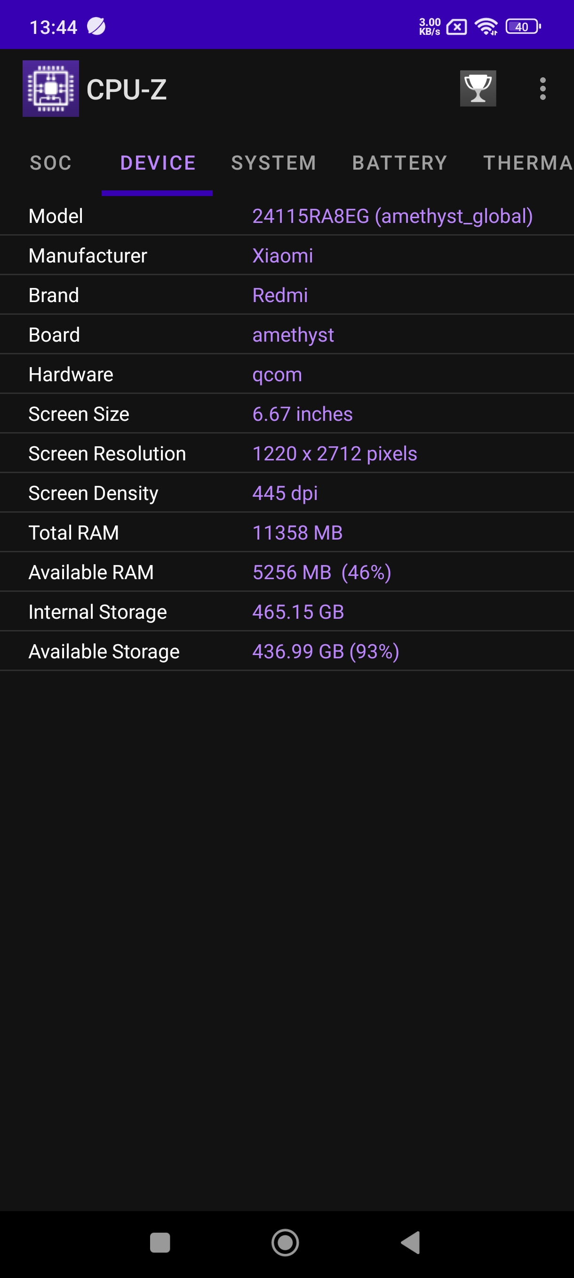Switch to the SOC tab
Screen dimensions: 574x1278
pyautogui.click(x=50, y=163)
